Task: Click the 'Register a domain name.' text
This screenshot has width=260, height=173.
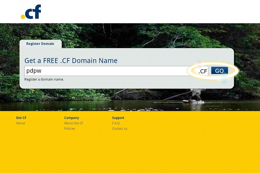Action: point(44,79)
